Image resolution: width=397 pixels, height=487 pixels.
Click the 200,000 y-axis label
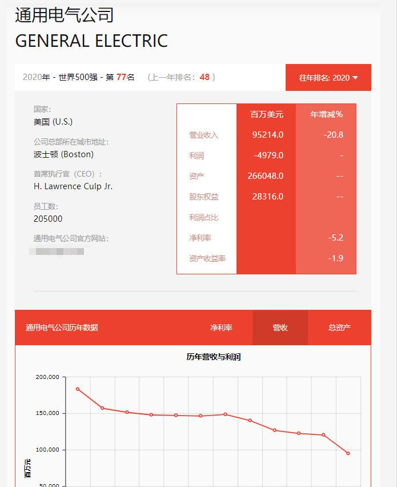point(47,377)
